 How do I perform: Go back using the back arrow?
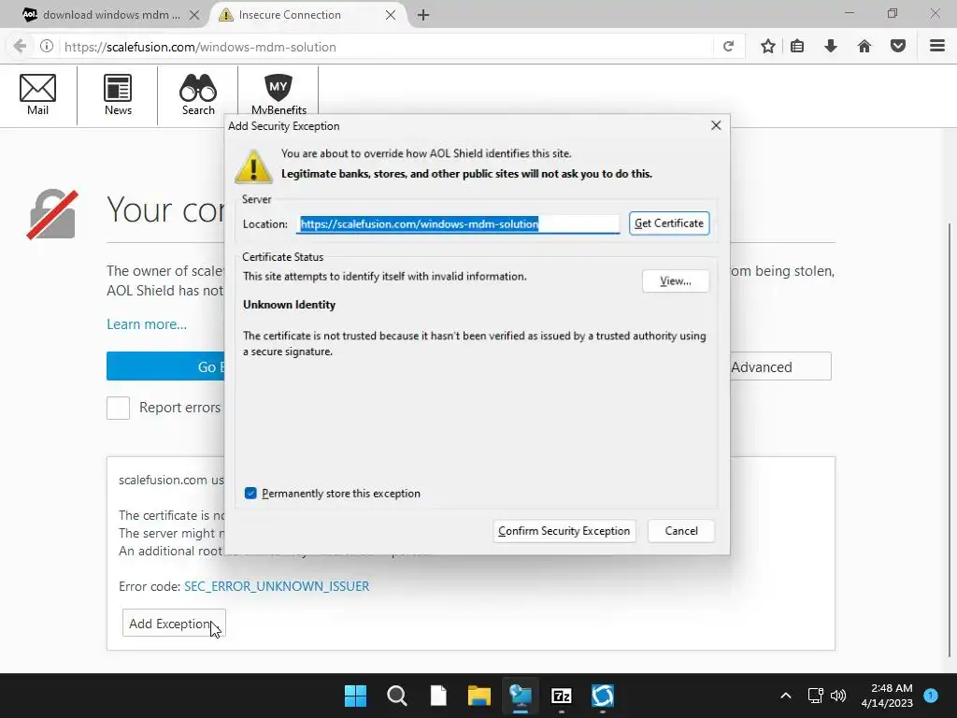(x=20, y=47)
